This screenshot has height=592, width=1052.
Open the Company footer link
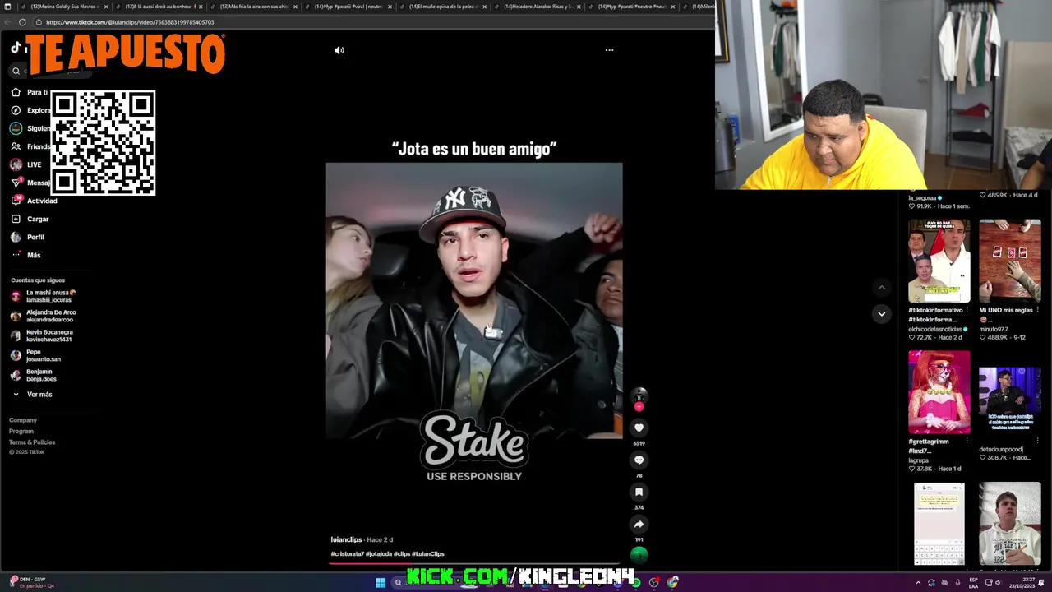(23, 420)
